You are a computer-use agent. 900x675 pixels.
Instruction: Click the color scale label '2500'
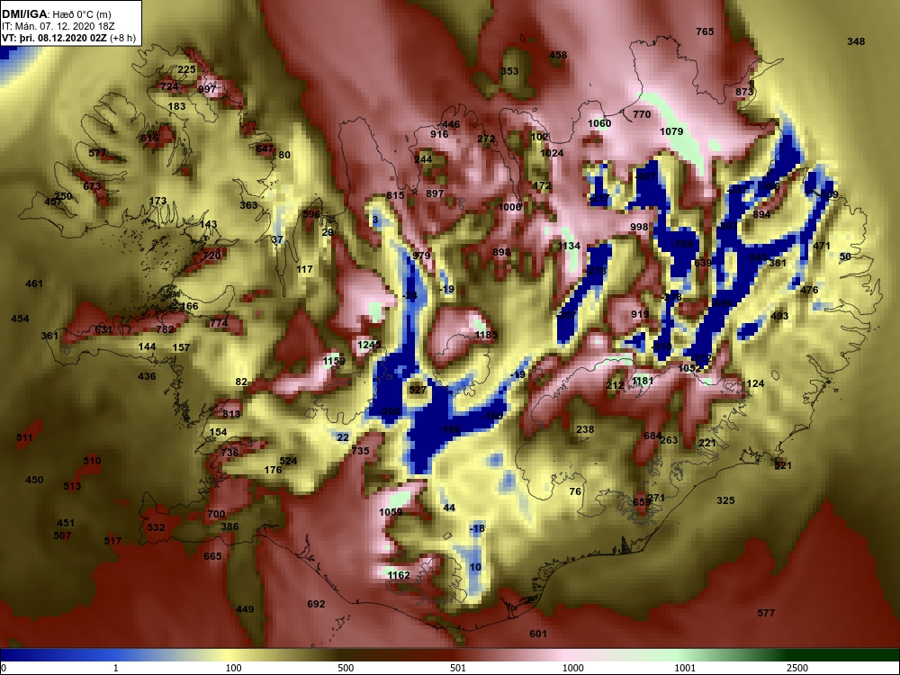pyautogui.click(x=797, y=668)
